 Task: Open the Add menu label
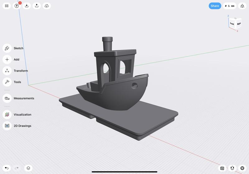[x=16, y=59]
